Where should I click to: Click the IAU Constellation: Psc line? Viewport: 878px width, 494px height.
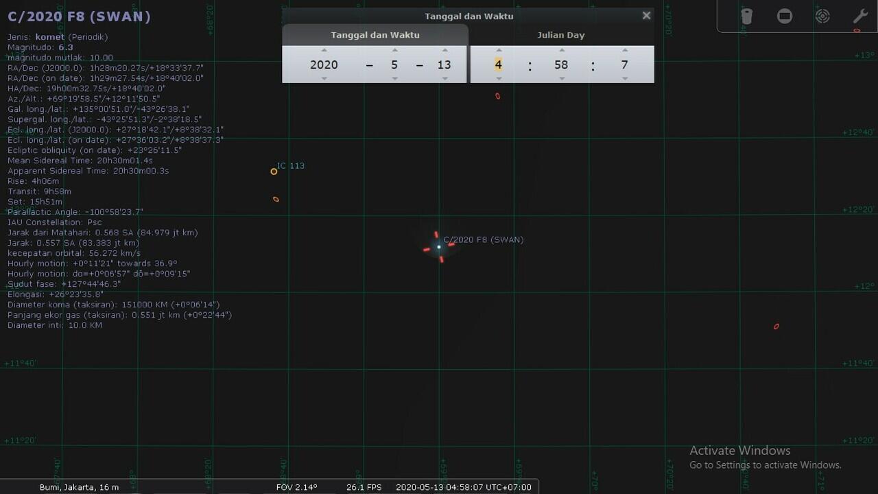pyautogui.click(x=55, y=222)
